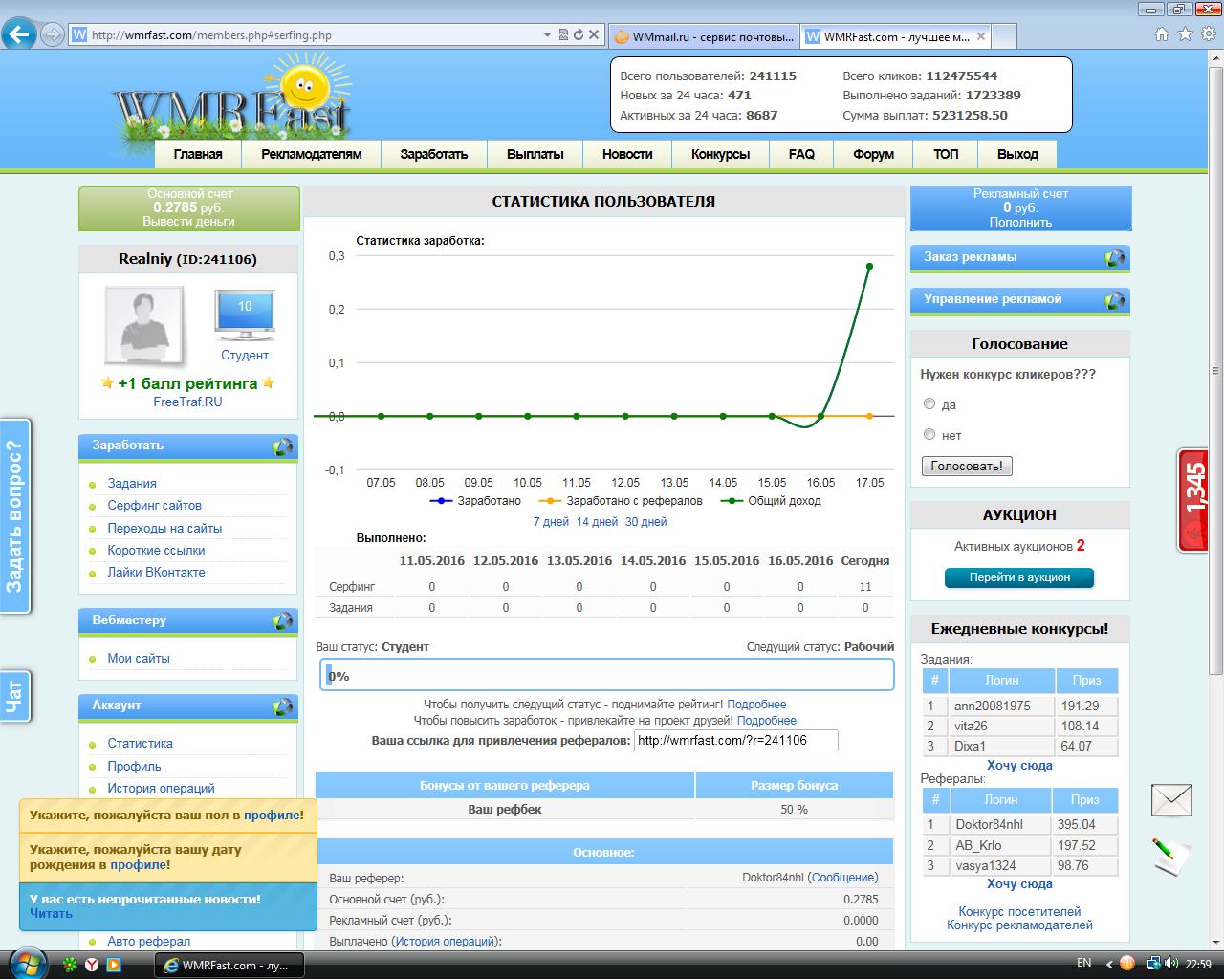Show earnings chart for 30 дней
The width and height of the screenshot is (1224, 979).
point(645,521)
